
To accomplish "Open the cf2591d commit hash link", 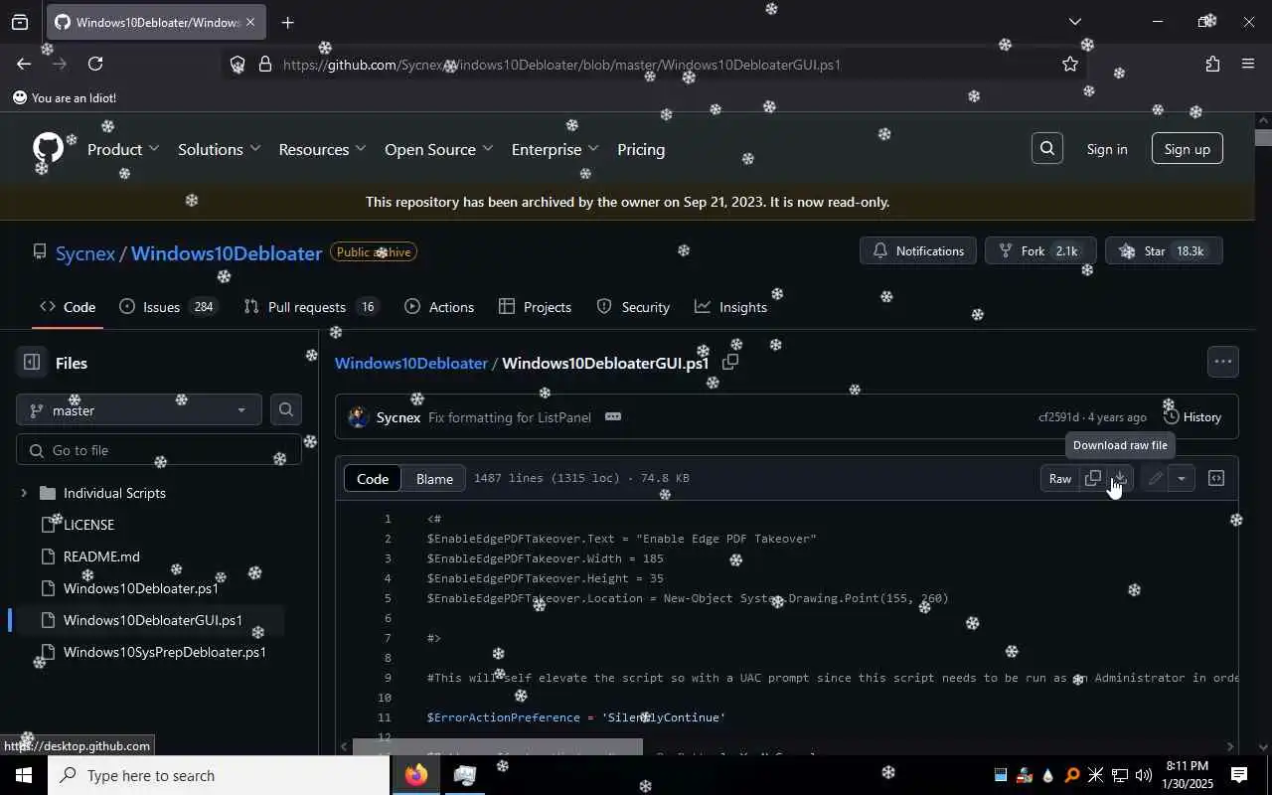I will point(1058,417).
